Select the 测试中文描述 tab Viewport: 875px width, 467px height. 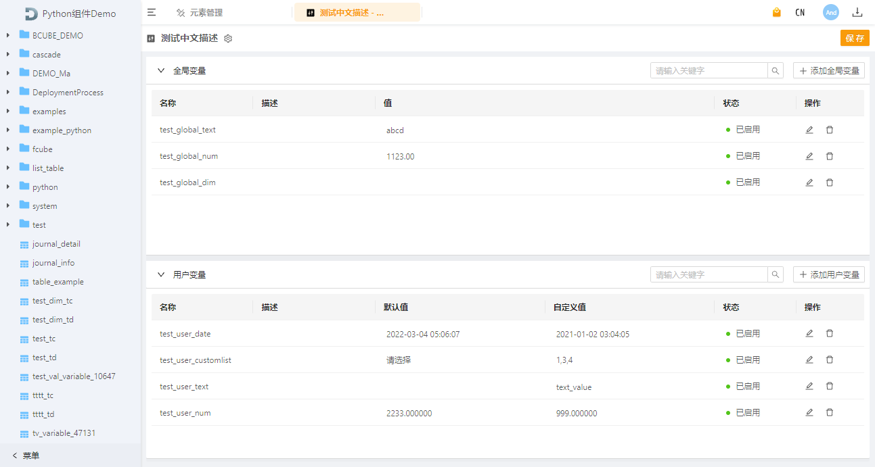tap(351, 13)
